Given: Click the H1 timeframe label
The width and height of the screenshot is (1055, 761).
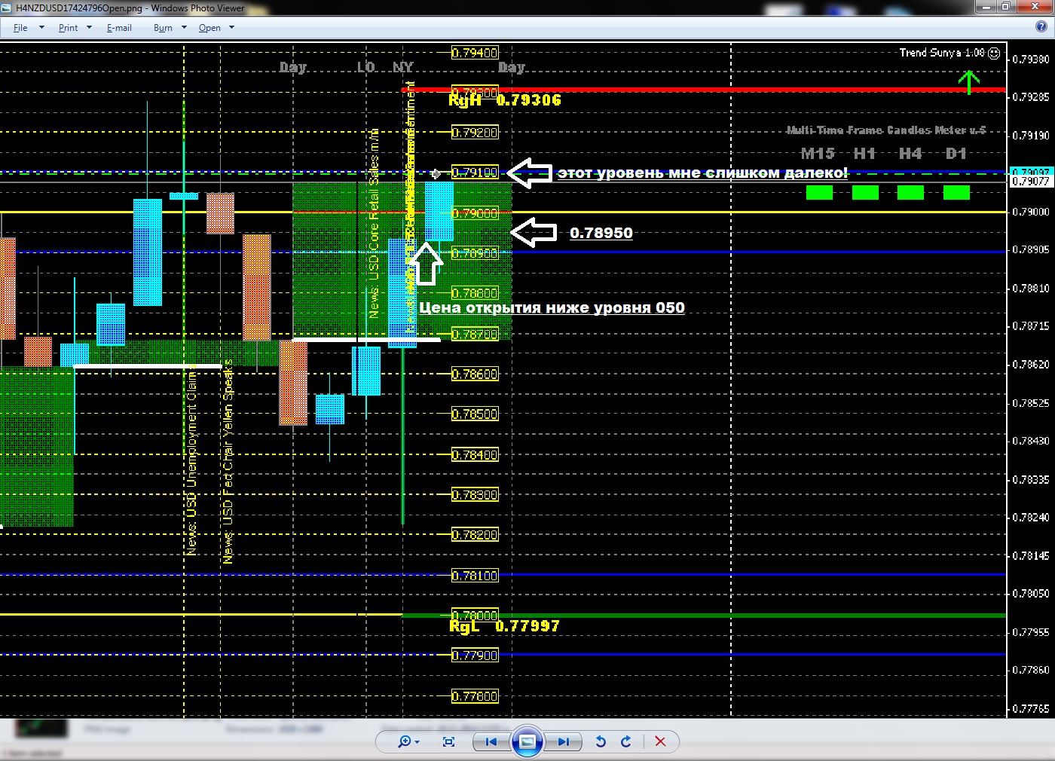Looking at the screenshot, I should pos(864,154).
